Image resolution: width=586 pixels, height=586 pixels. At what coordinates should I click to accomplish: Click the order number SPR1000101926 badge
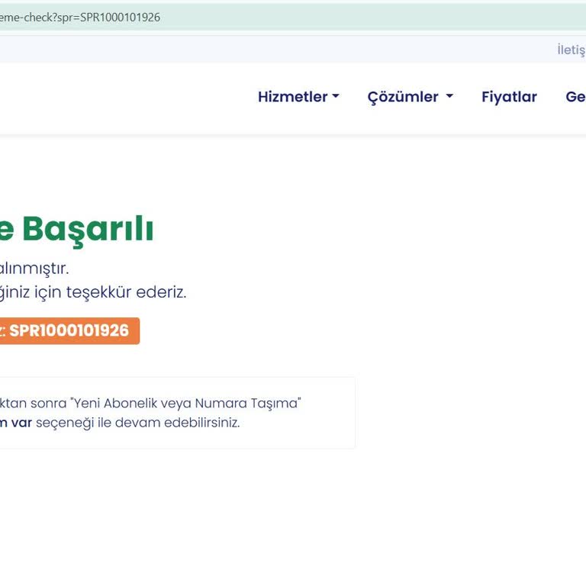69,330
